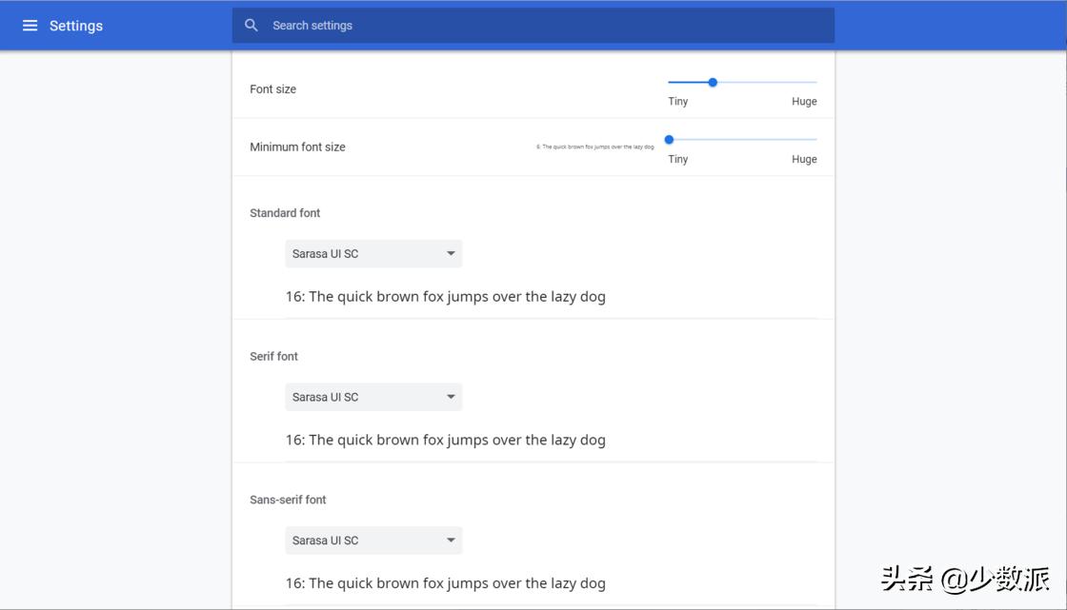This screenshot has width=1067, height=610.
Task: Open the Standard font dropdown
Action: 372,254
